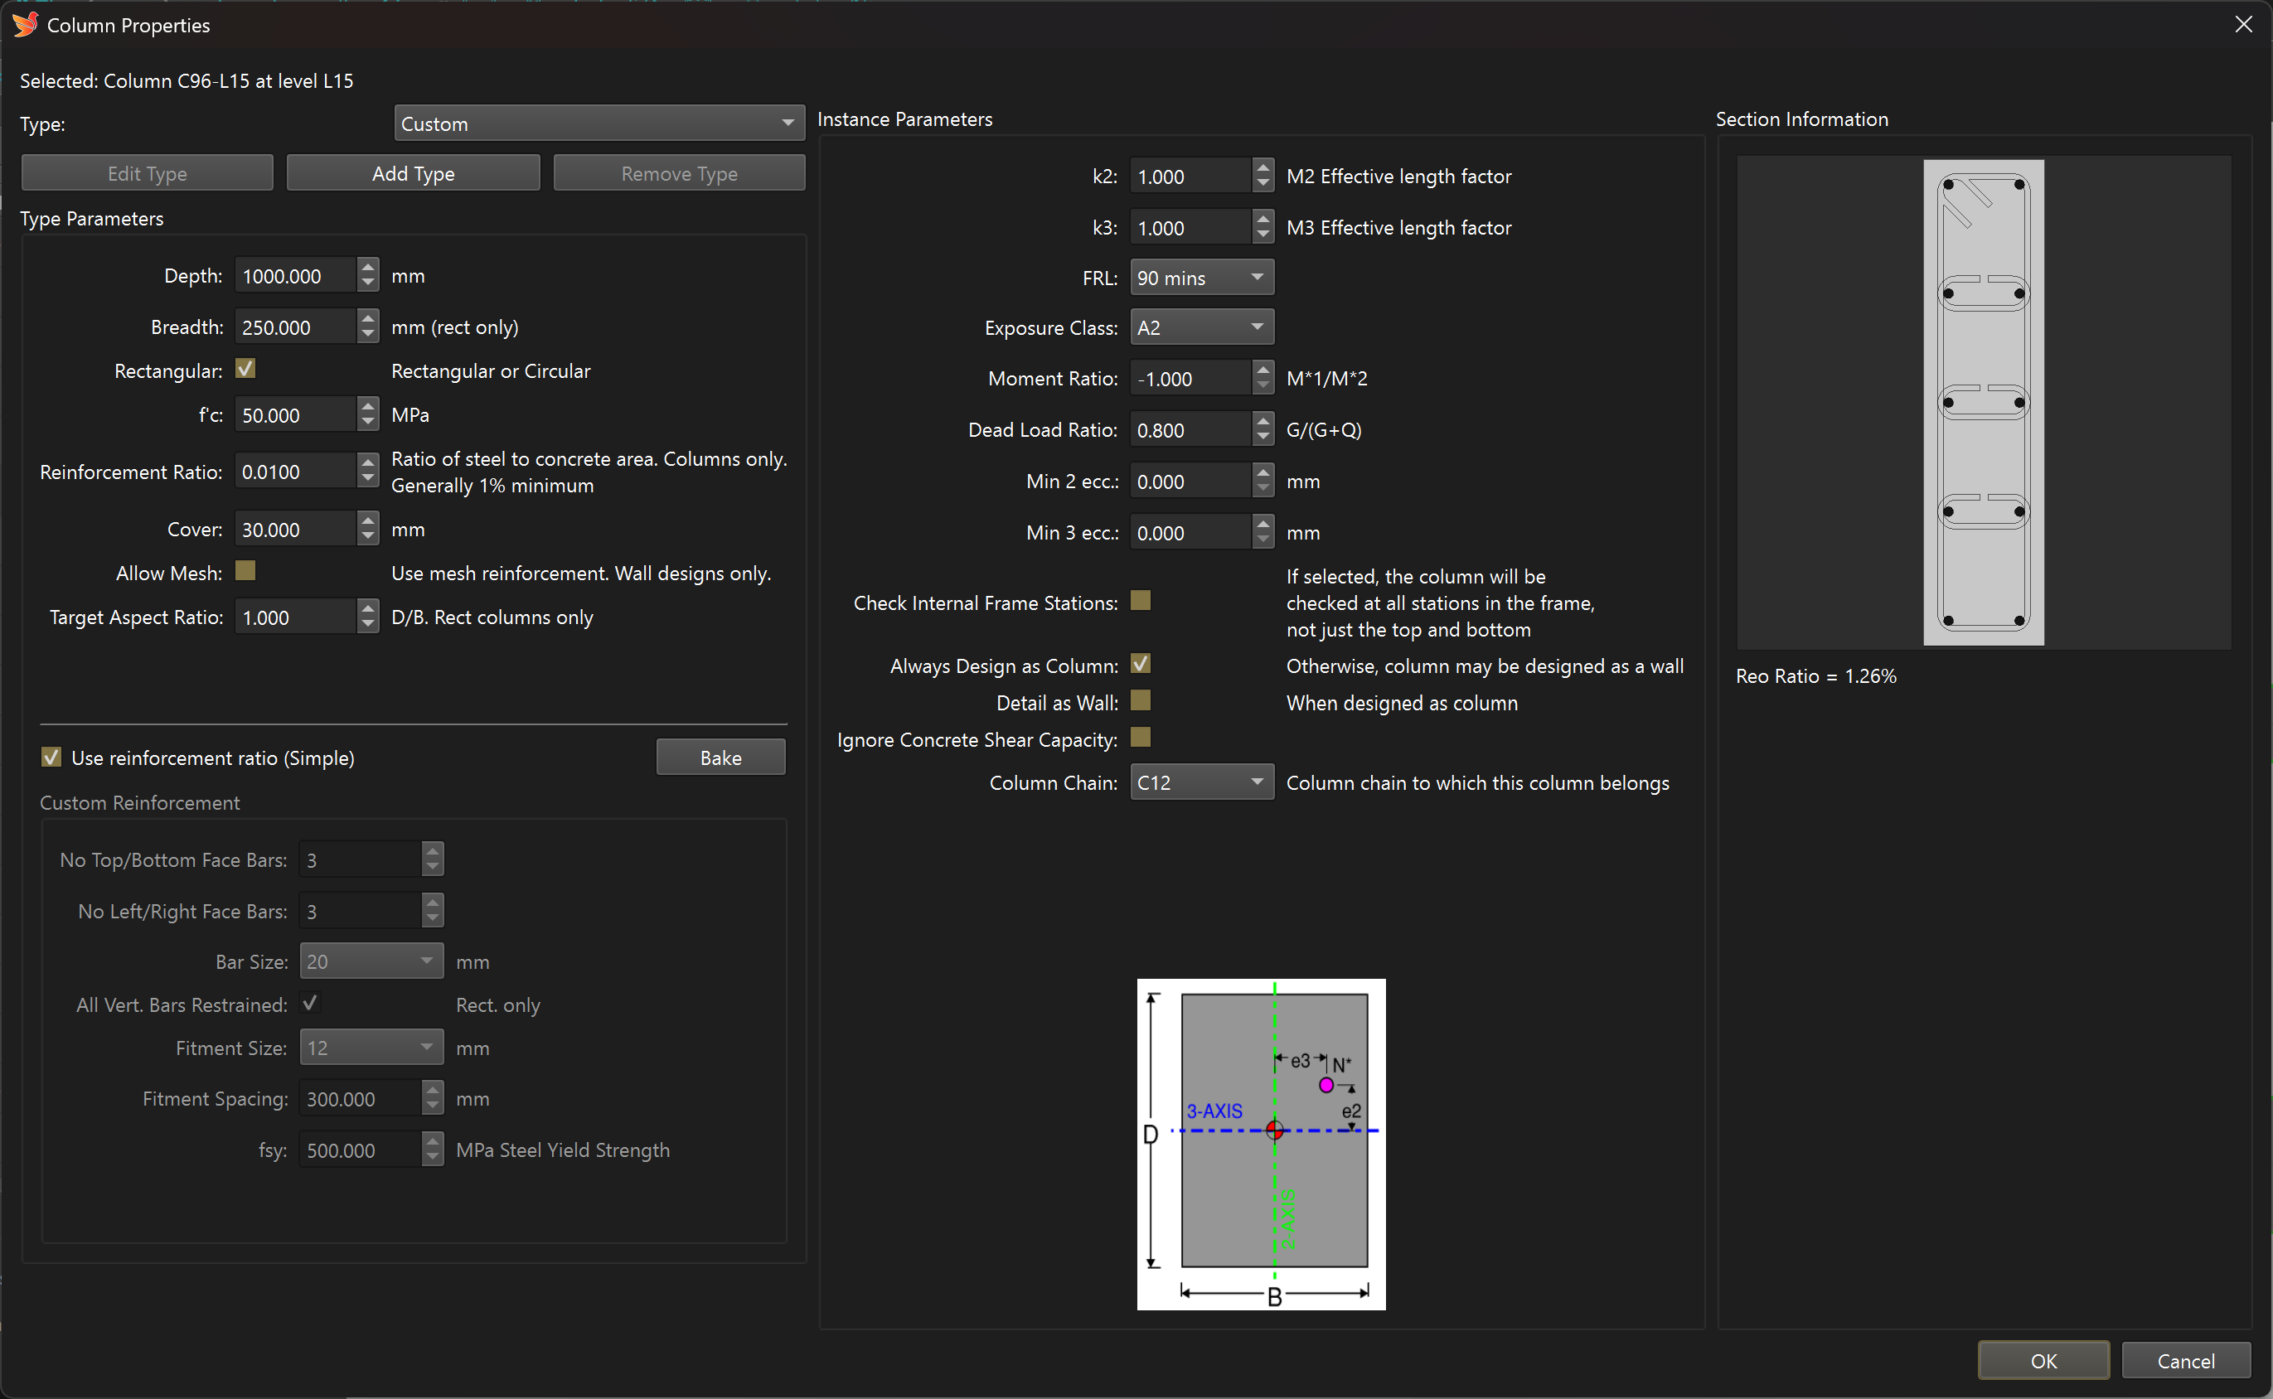This screenshot has height=1399, width=2273.
Task: Click the Add Type button
Action: tap(413, 173)
